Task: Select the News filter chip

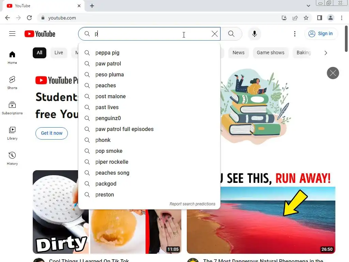Action: point(238,53)
